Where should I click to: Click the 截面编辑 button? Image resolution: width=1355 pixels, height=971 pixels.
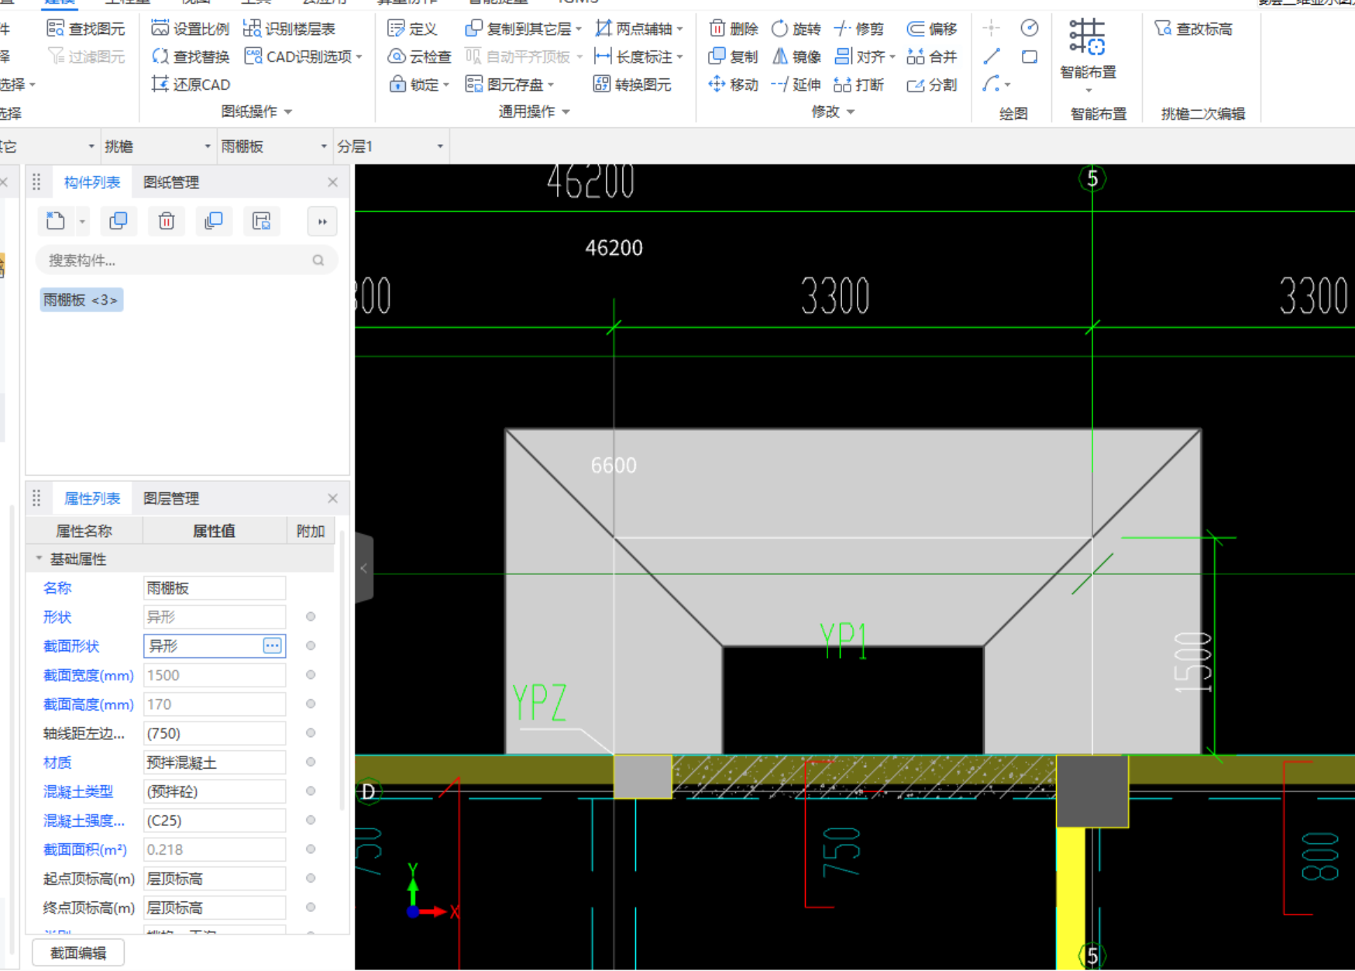coord(78,953)
